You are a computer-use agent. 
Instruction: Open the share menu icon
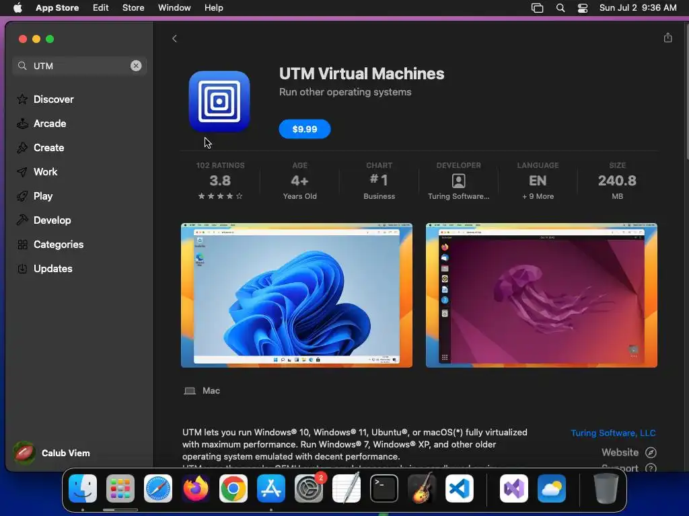pyautogui.click(x=667, y=38)
